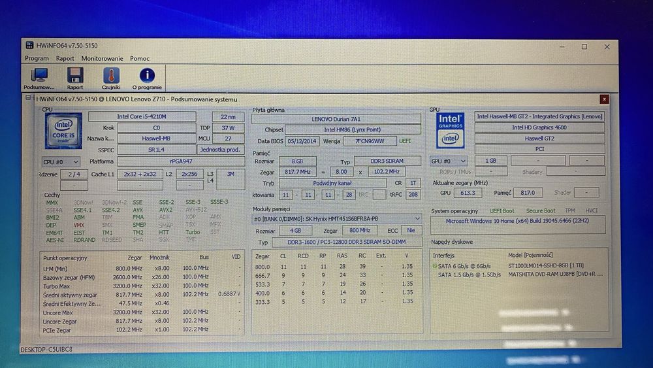Open the Raport menu
This screenshot has width=653, height=368.
click(x=65, y=58)
